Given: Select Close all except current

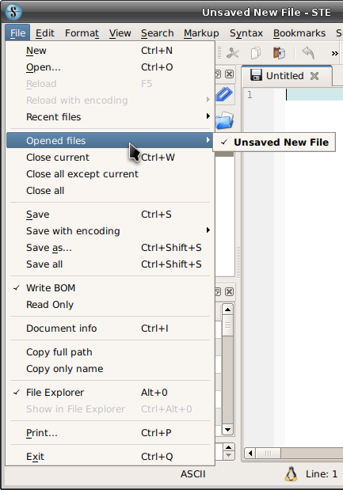Looking at the screenshot, I should tap(110, 173).
